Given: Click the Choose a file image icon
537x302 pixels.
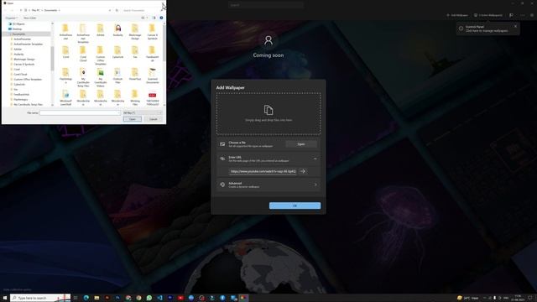Looking at the screenshot, I should tap(222, 144).
